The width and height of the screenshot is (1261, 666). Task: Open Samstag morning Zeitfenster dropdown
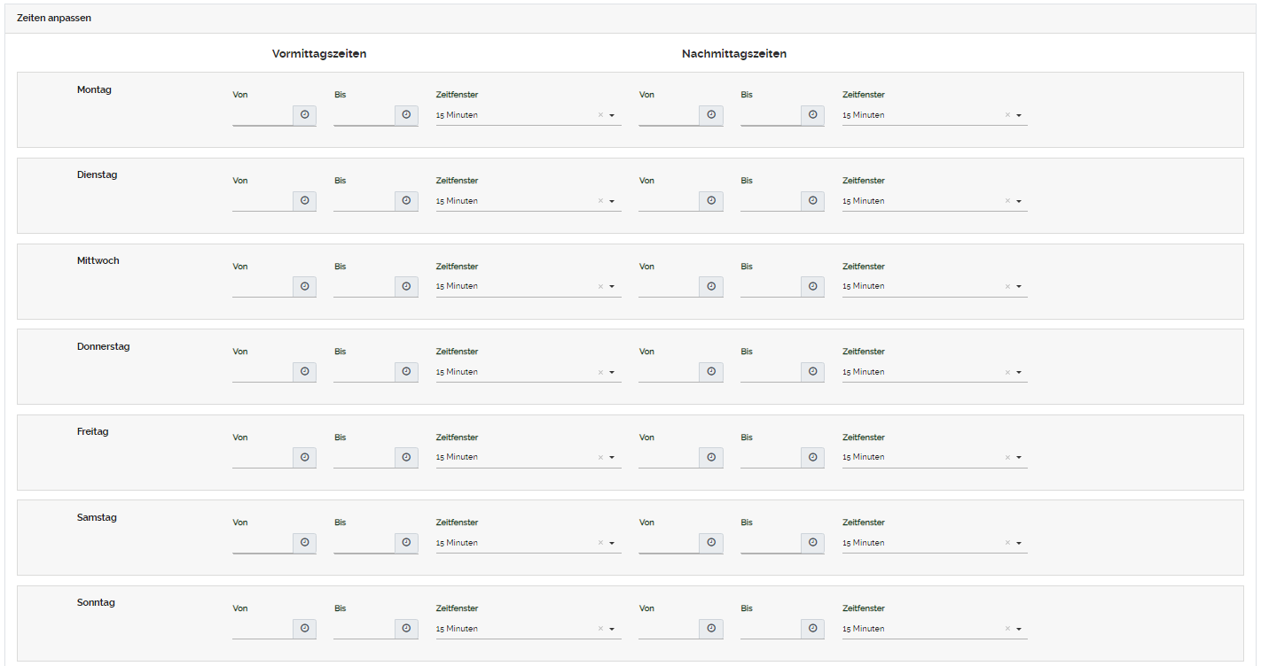pyautogui.click(x=612, y=544)
